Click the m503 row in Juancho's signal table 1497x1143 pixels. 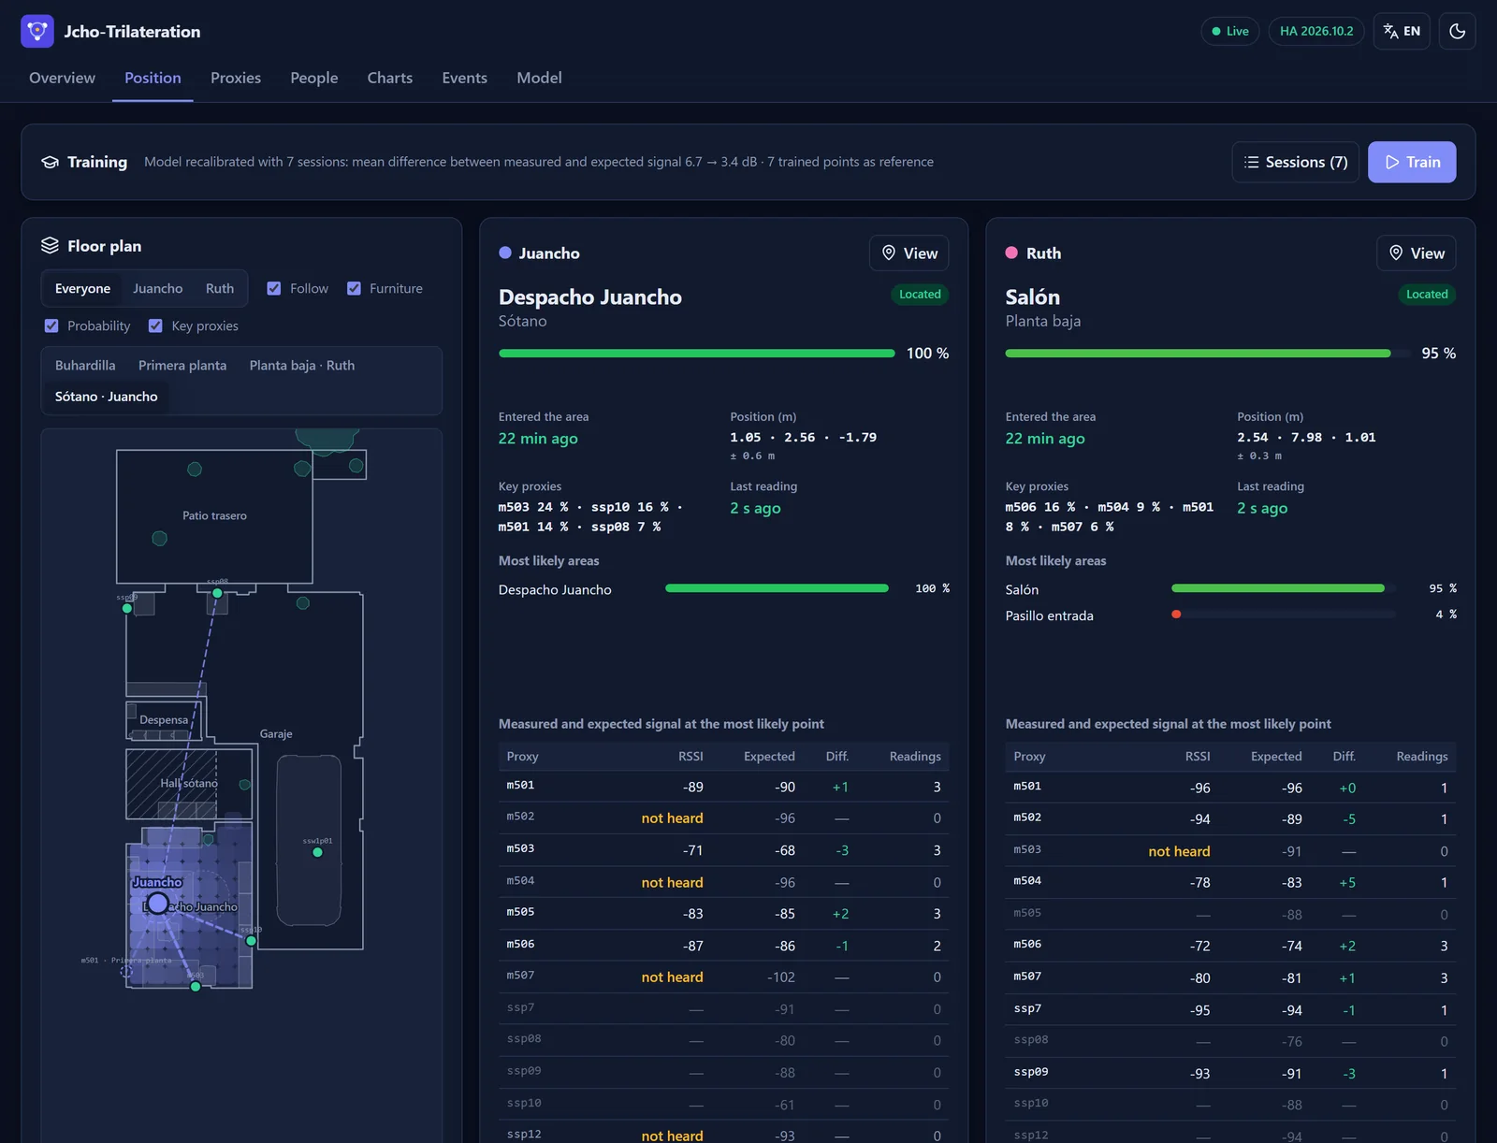pos(723,850)
